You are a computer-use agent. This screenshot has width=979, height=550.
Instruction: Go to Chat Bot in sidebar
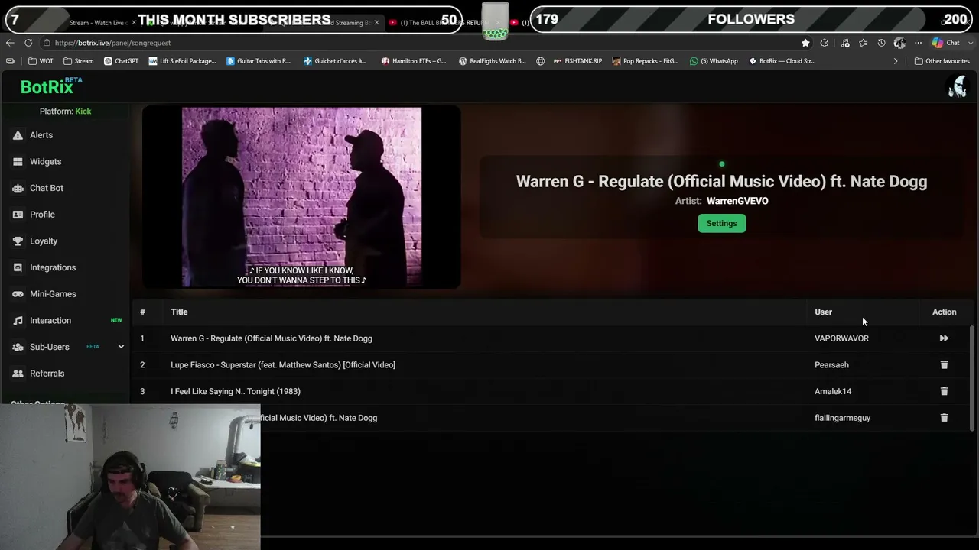click(x=47, y=188)
